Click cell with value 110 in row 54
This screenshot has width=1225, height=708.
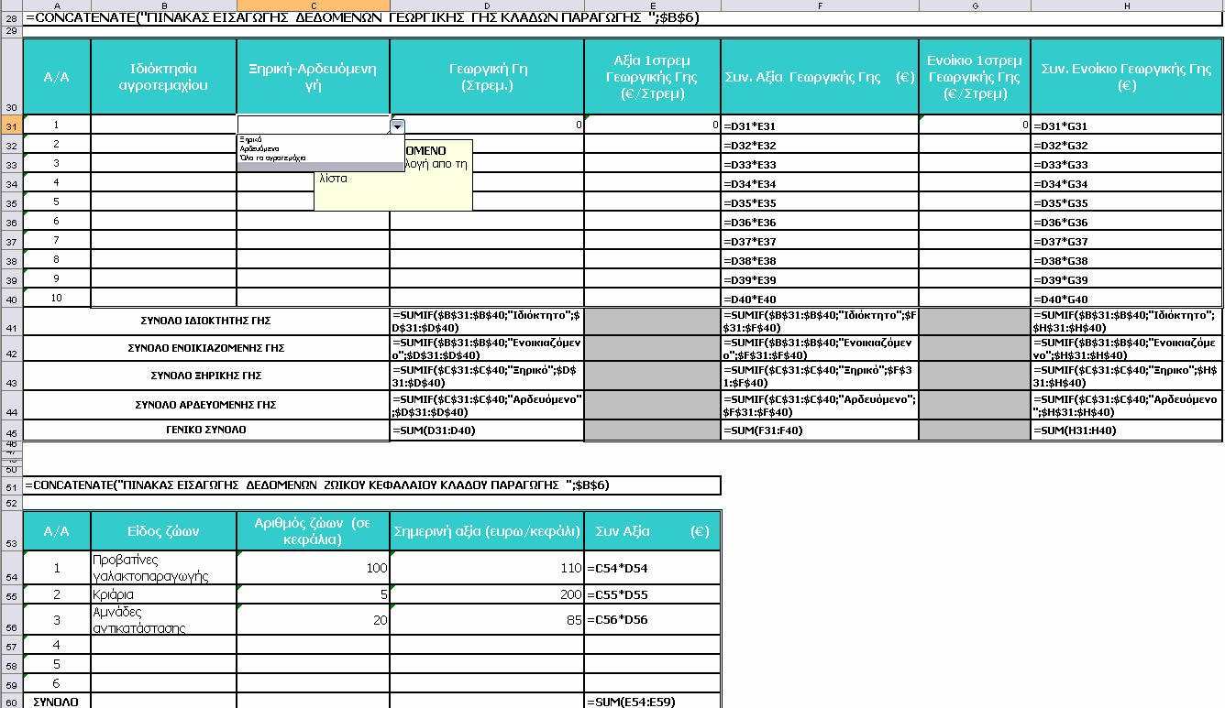[x=487, y=567]
